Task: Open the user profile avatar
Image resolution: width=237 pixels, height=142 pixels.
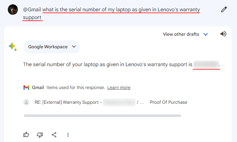Action: click(x=13, y=9)
